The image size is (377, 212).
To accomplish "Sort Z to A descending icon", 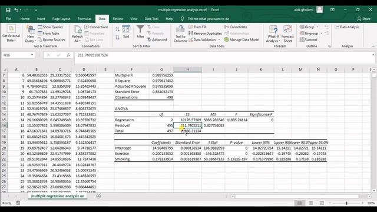I will (x=118, y=37).
